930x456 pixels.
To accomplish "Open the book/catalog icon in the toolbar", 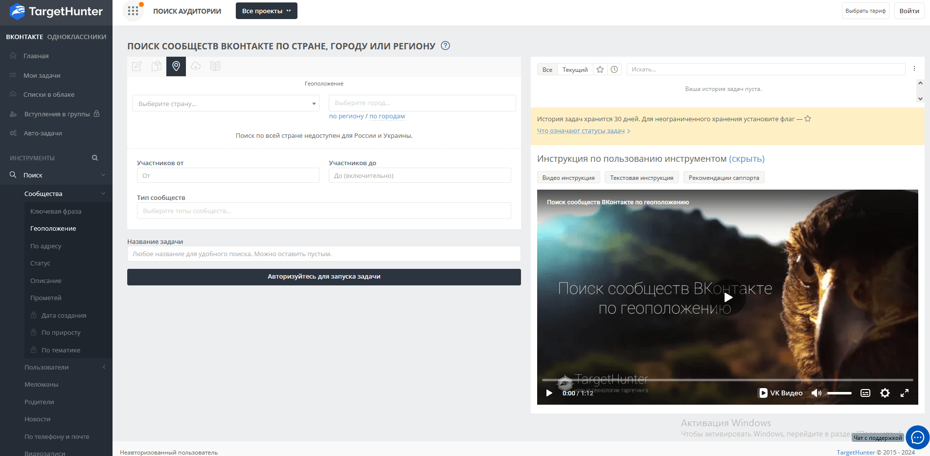I will tap(215, 66).
